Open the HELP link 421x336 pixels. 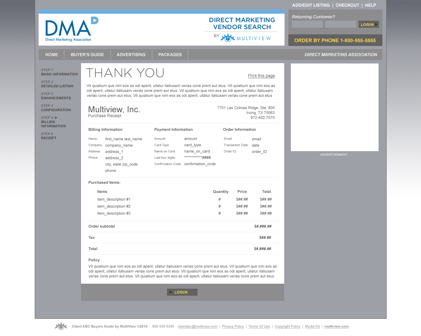pos(370,5)
